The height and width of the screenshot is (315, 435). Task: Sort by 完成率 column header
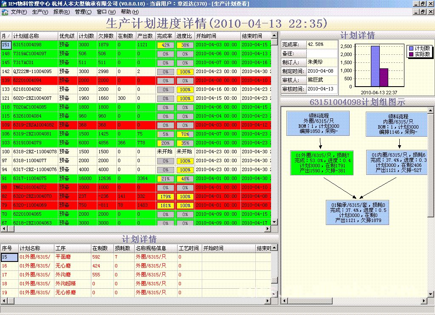(x=165, y=36)
